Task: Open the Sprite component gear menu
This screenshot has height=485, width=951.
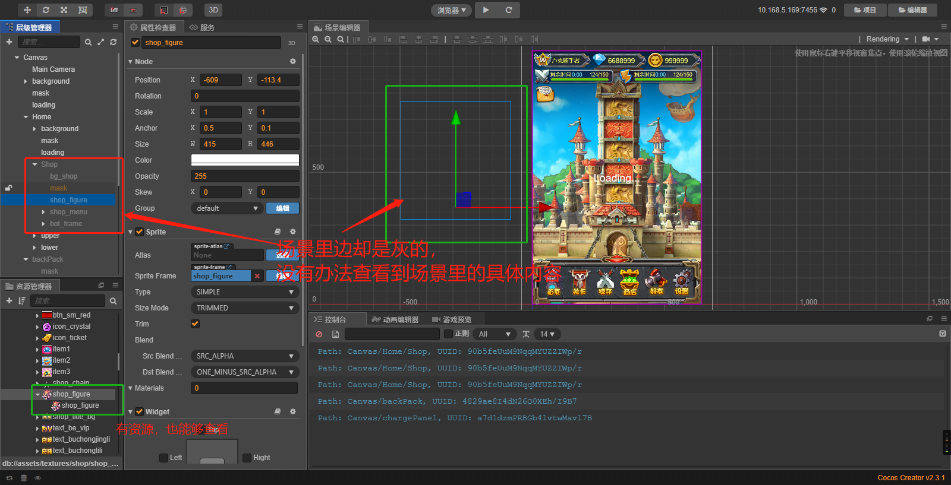Action: click(x=292, y=232)
